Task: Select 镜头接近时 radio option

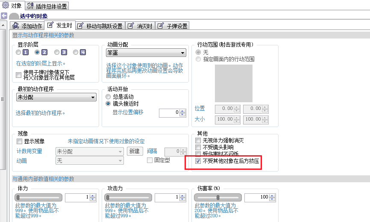Action: 108,104
